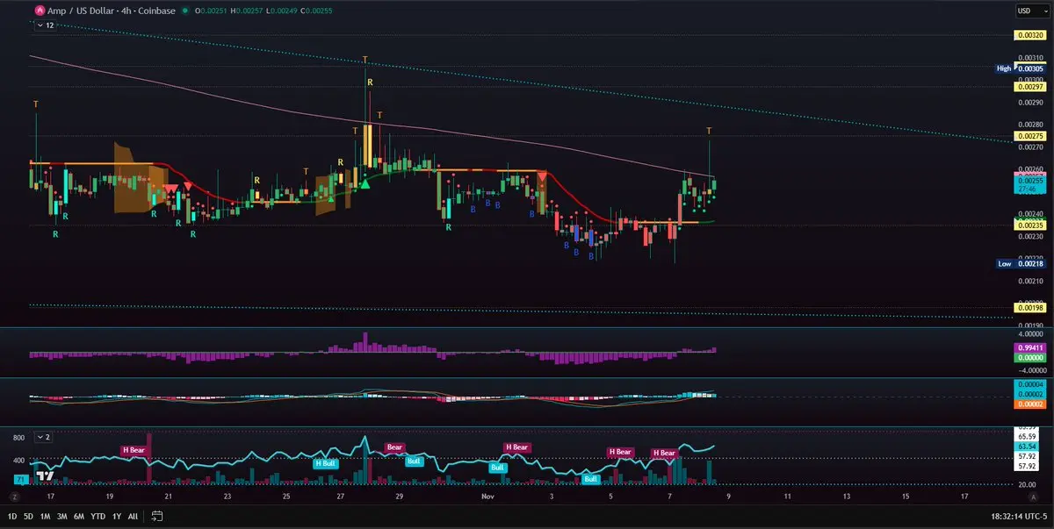Select the 1Y time range

coord(117,516)
